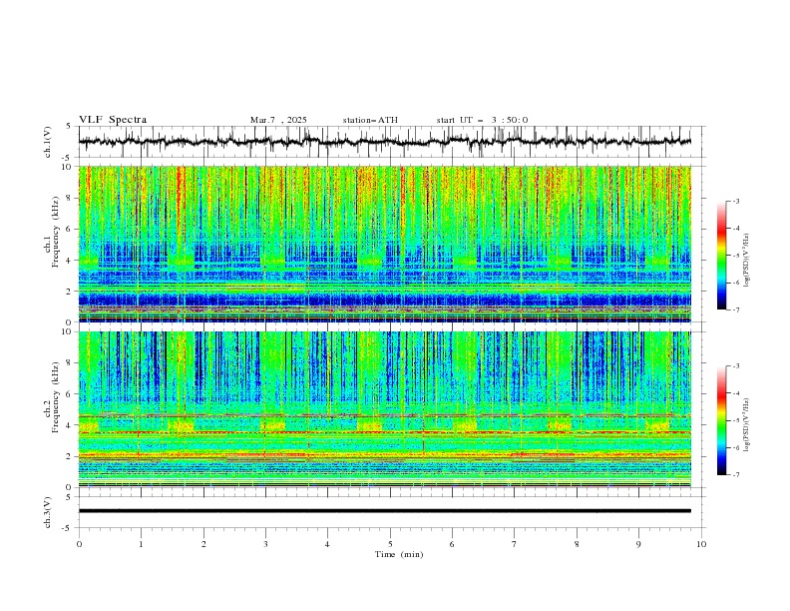Click the "-7" tick on ch.2 colorbar
The width and height of the screenshot is (790, 611).
(736, 475)
